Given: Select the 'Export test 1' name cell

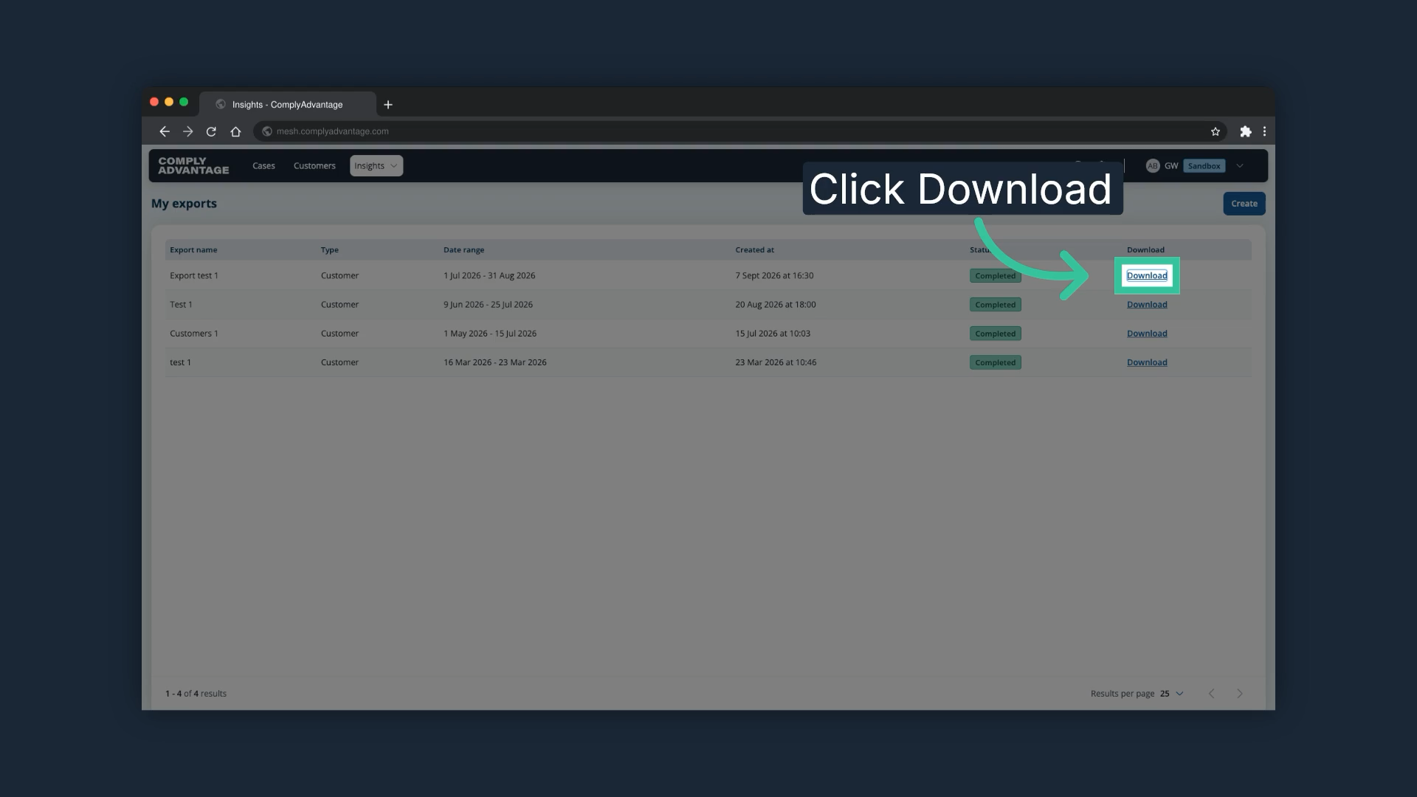Looking at the screenshot, I should pyautogui.click(x=194, y=275).
